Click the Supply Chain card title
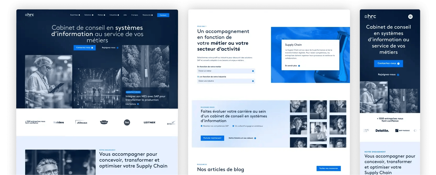This screenshot has width=436, height=175. 293,45
